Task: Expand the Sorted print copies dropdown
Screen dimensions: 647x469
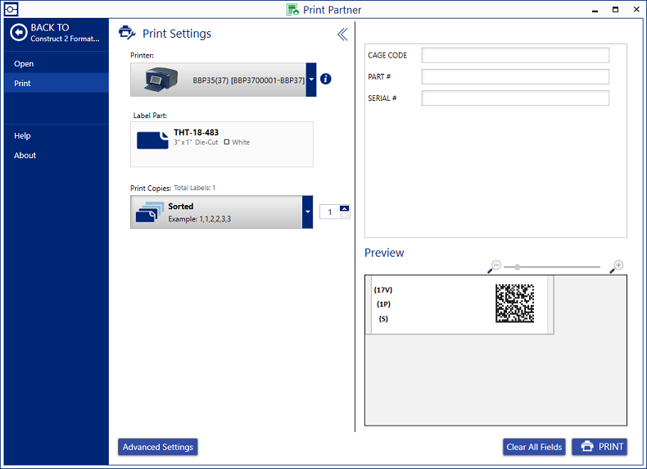Action: [307, 212]
